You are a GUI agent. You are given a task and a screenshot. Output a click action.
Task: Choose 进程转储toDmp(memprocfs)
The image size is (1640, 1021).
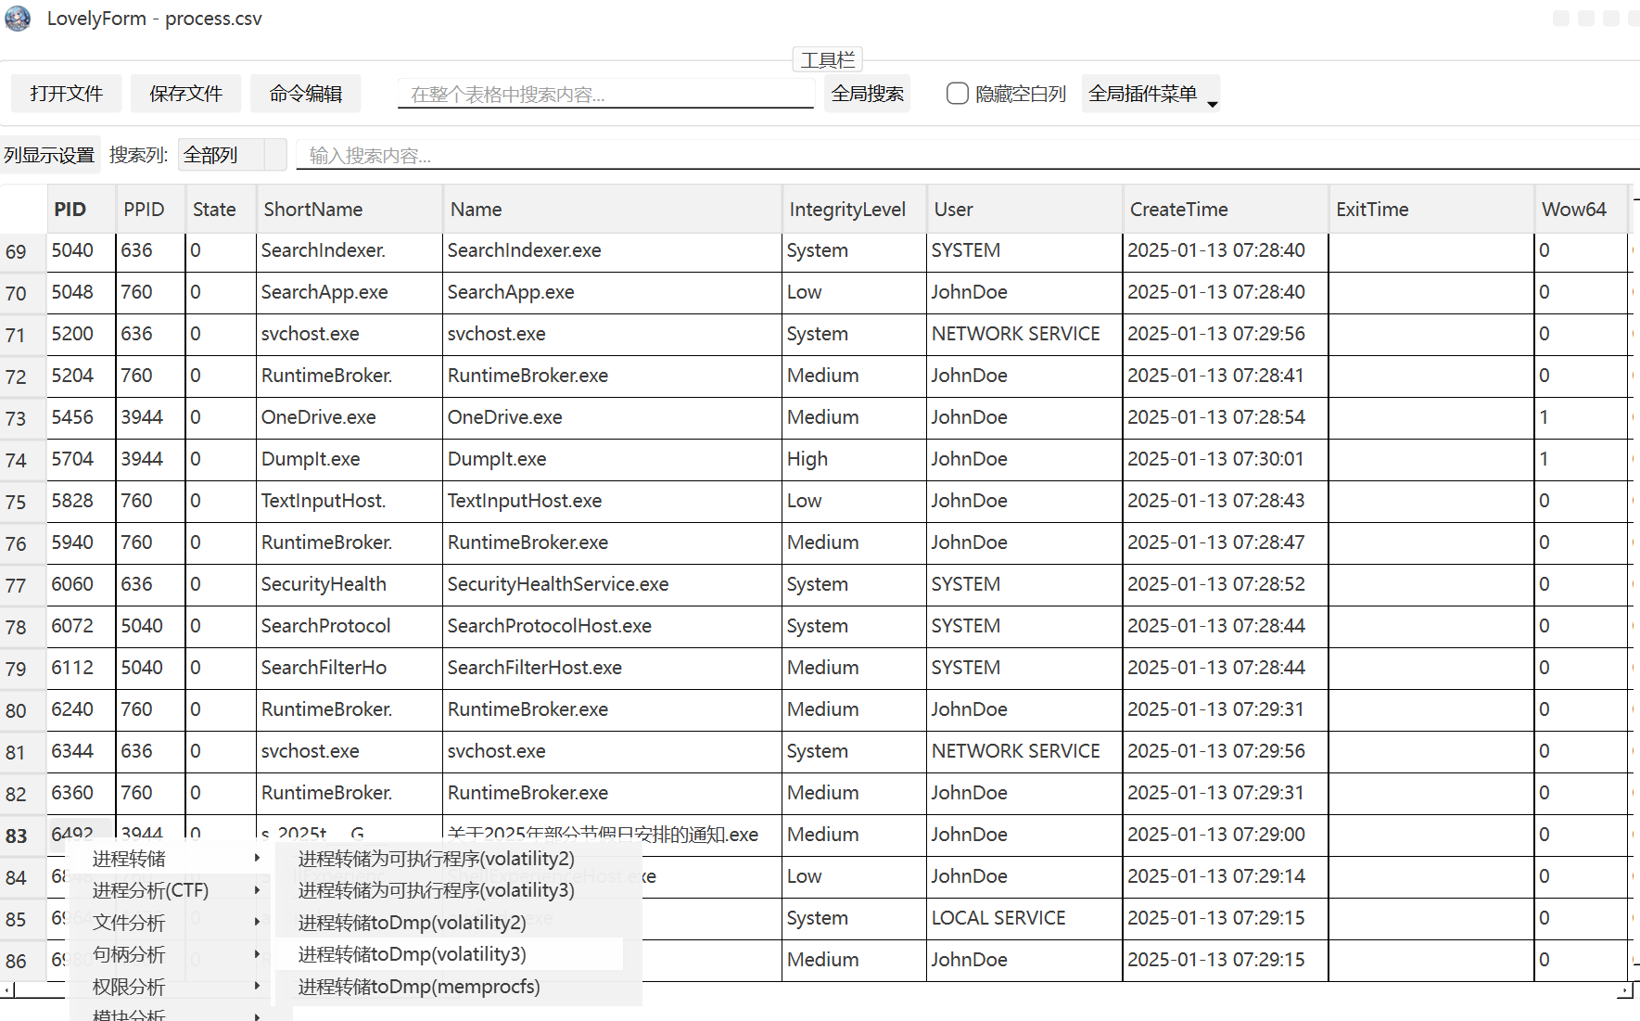click(450, 987)
